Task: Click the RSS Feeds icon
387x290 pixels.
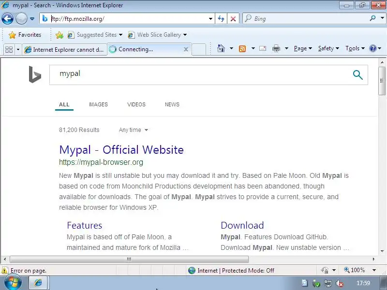Action: [242, 49]
